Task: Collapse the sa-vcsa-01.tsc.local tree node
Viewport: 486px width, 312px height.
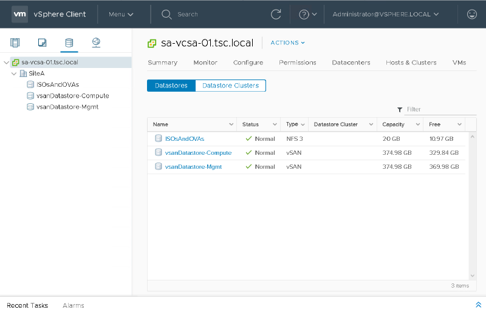Action: pyautogui.click(x=6, y=63)
